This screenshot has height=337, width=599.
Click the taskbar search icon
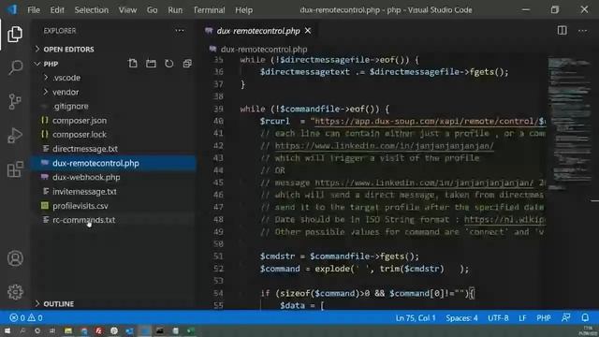pyautogui.click(x=22, y=330)
